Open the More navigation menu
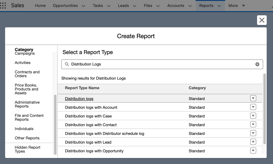This screenshot has width=273, height=164. (237, 5)
